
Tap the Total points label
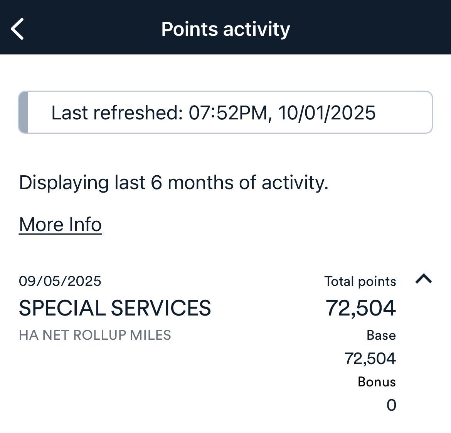pos(360,282)
